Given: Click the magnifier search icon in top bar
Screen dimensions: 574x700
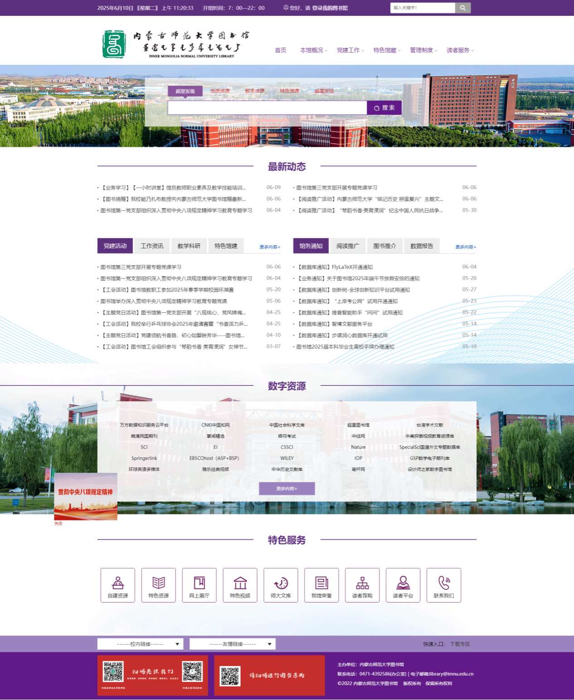Looking at the screenshot, I should click(x=462, y=8).
